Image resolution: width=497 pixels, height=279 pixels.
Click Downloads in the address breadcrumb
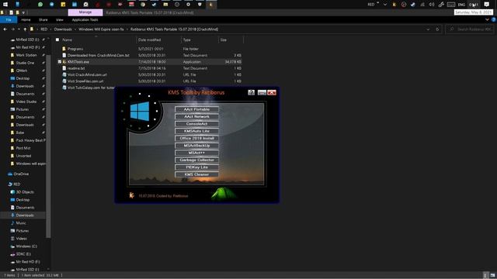(63, 29)
